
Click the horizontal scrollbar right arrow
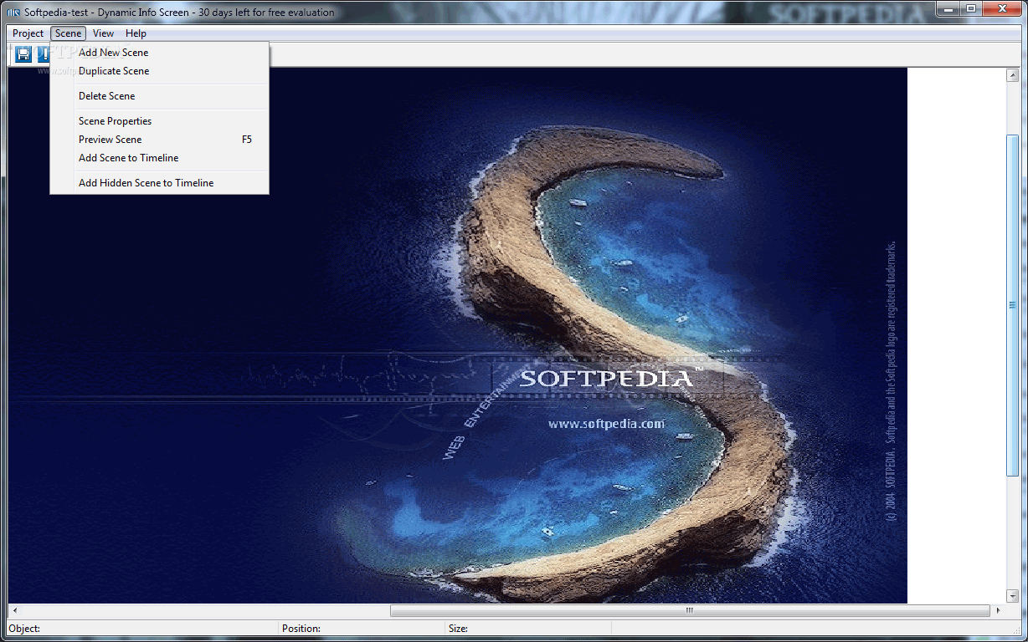998,611
